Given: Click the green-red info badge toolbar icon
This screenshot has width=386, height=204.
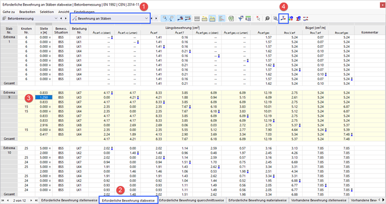Looking at the screenshot, I should pyautogui.click(x=291, y=18).
